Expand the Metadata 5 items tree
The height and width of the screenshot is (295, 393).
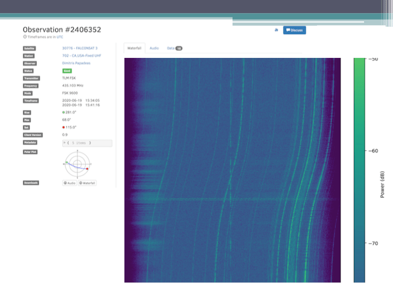[x=66, y=143]
